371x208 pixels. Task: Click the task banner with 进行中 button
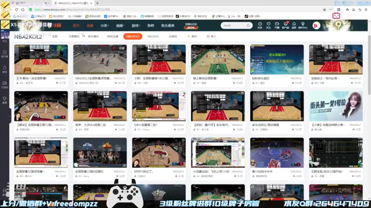pyautogui.click(x=191, y=26)
